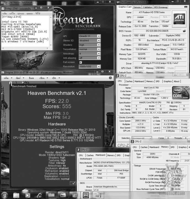Switch to GPU-Z taskbar button
The image size is (190, 199).
pos(75,195)
